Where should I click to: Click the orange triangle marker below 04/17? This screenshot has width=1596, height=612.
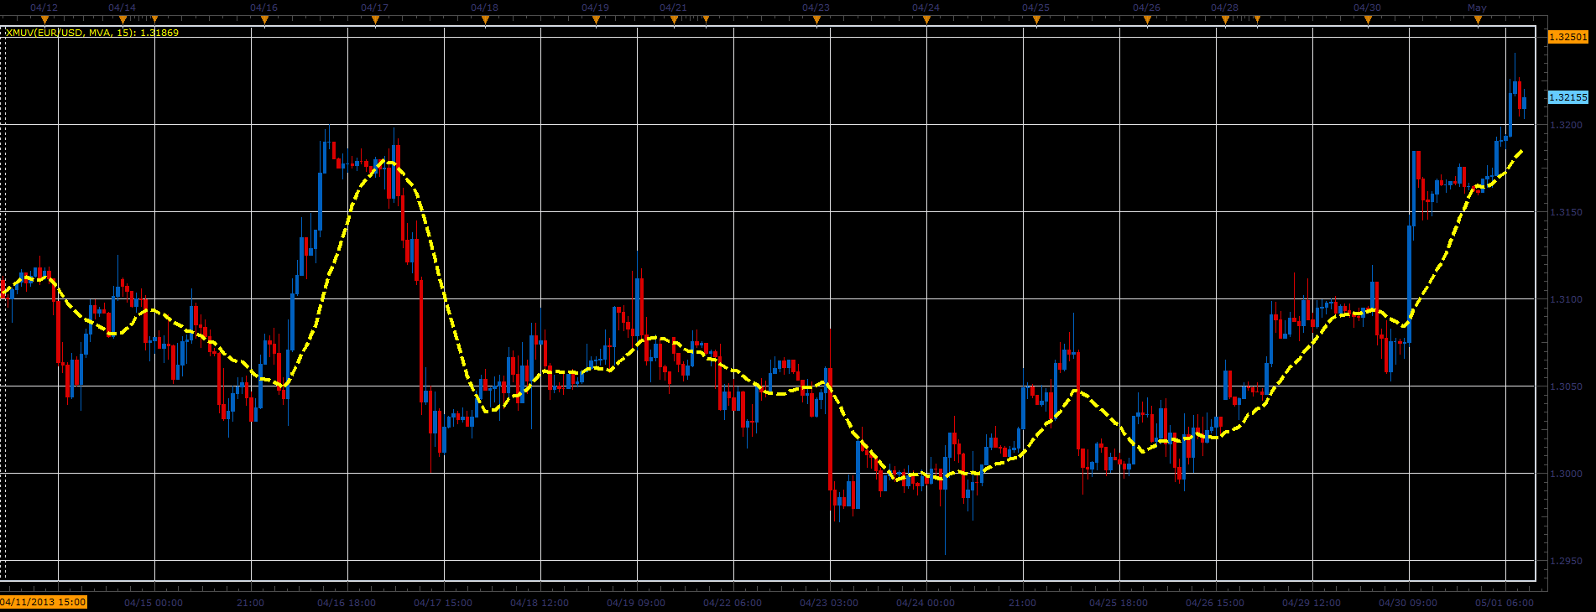click(x=375, y=19)
